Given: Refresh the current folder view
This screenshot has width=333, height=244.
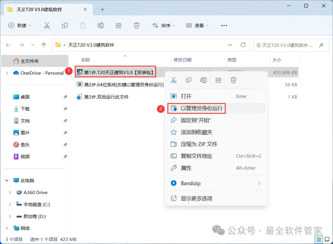Looking at the screenshot, I should tap(243, 45).
